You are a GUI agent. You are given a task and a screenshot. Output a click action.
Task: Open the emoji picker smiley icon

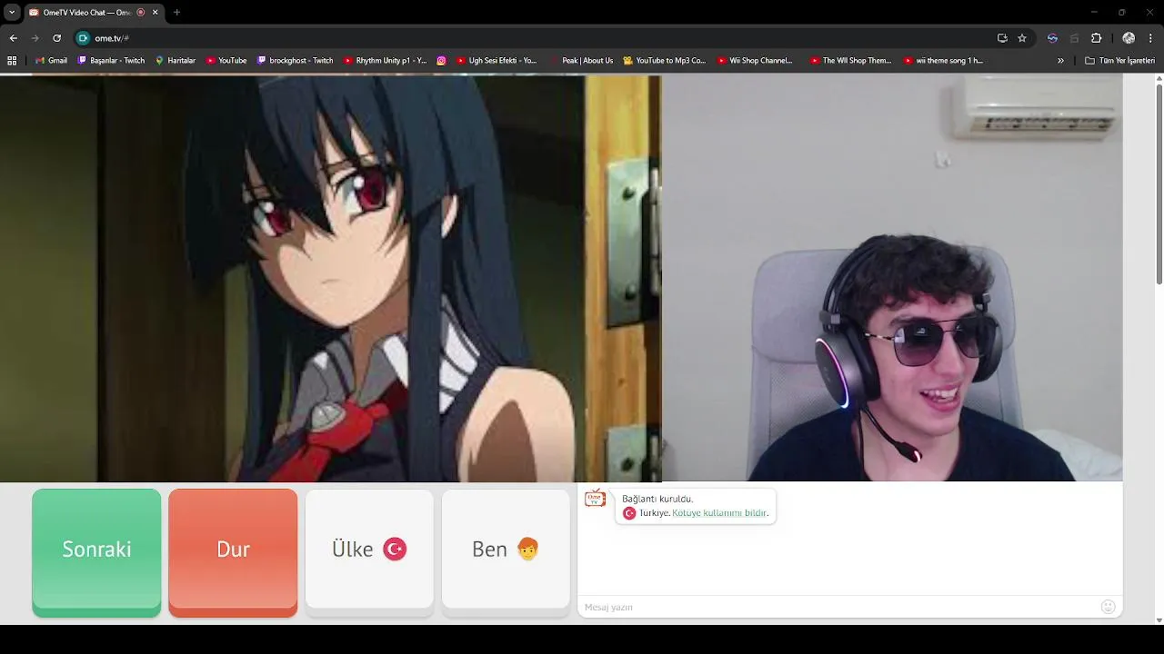click(1108, 607)
